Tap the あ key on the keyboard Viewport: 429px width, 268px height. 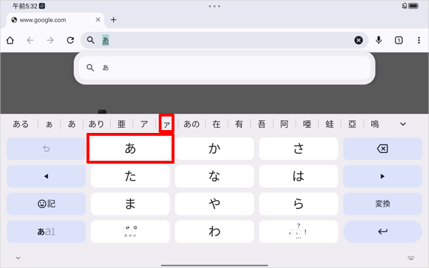click(130, 149)
